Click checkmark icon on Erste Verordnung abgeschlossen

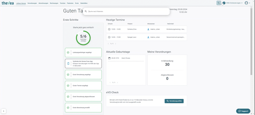point(68,97)
